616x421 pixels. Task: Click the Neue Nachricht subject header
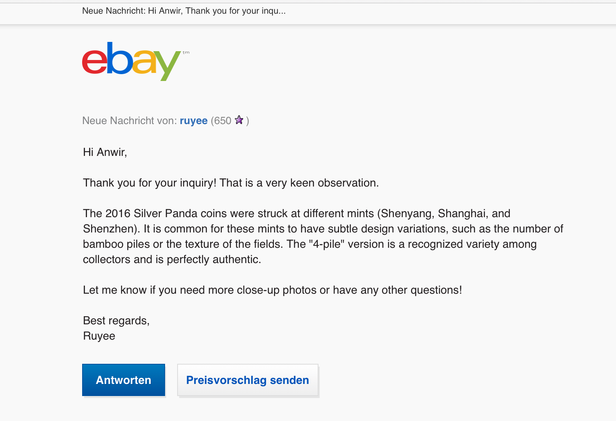(x=184, y=11)
